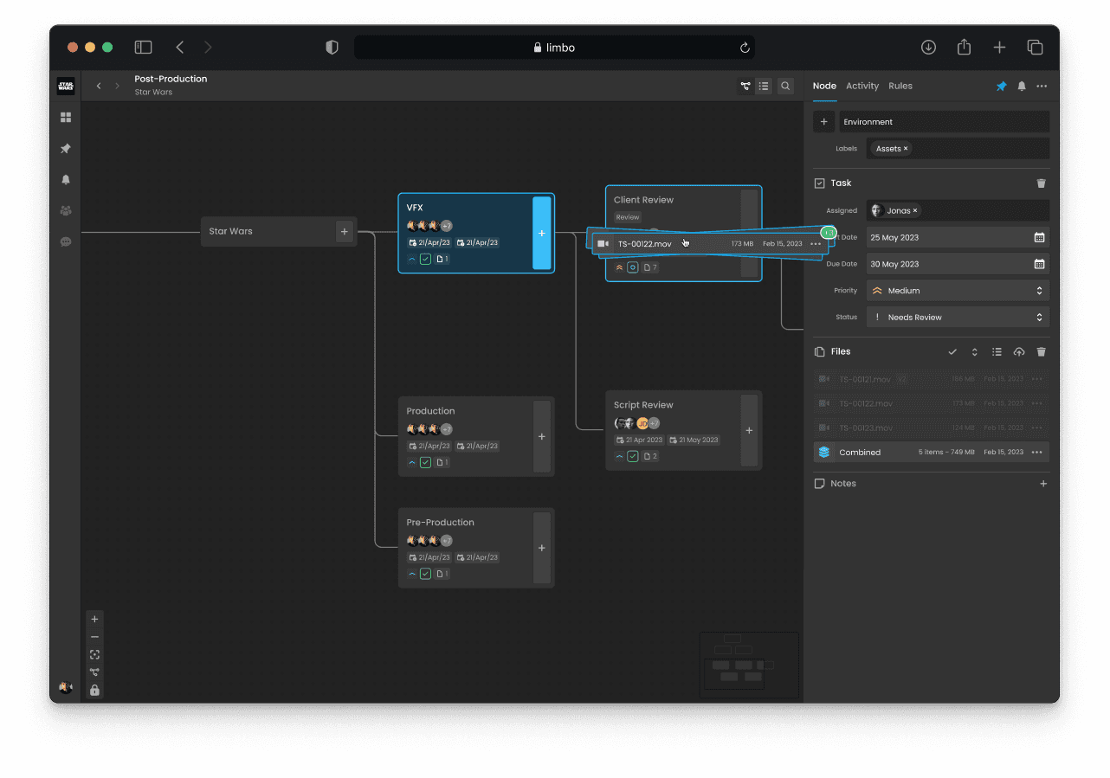Screen dimensions: 1110x778
Task: Open notifications bell in left sidebar
Action: 66,180
